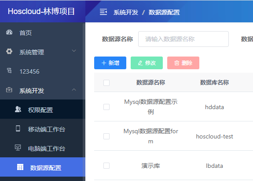The image size is (253, 181).
Task: Focus the 请输入数据源名称 input field
Action: (x=183, y=39)
